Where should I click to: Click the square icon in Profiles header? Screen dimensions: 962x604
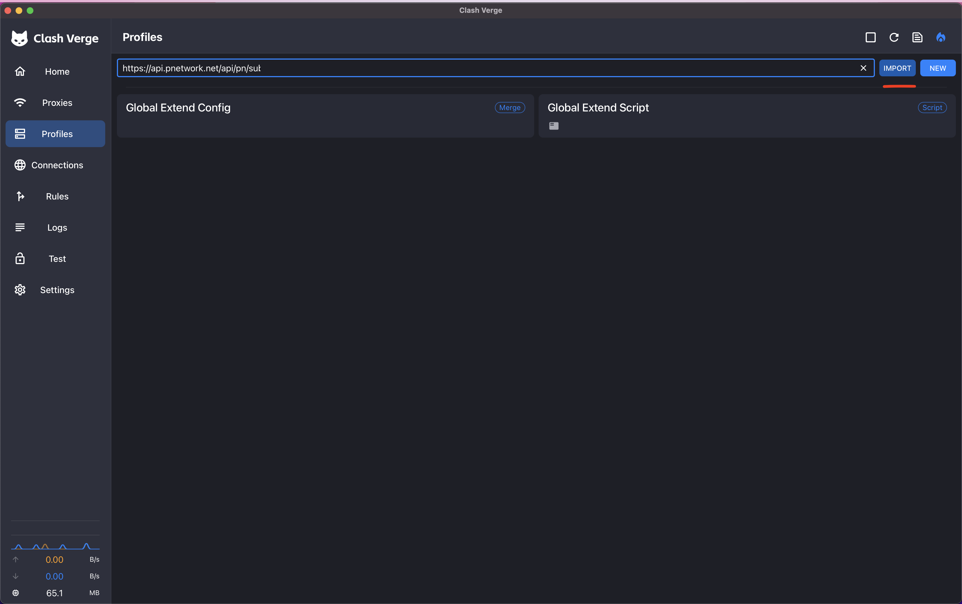coord(871,38)
